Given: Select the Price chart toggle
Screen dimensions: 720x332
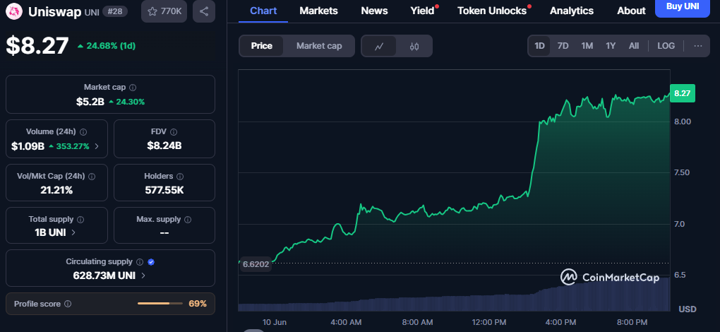Looking at the screenshot, I should tap(261, 46).
